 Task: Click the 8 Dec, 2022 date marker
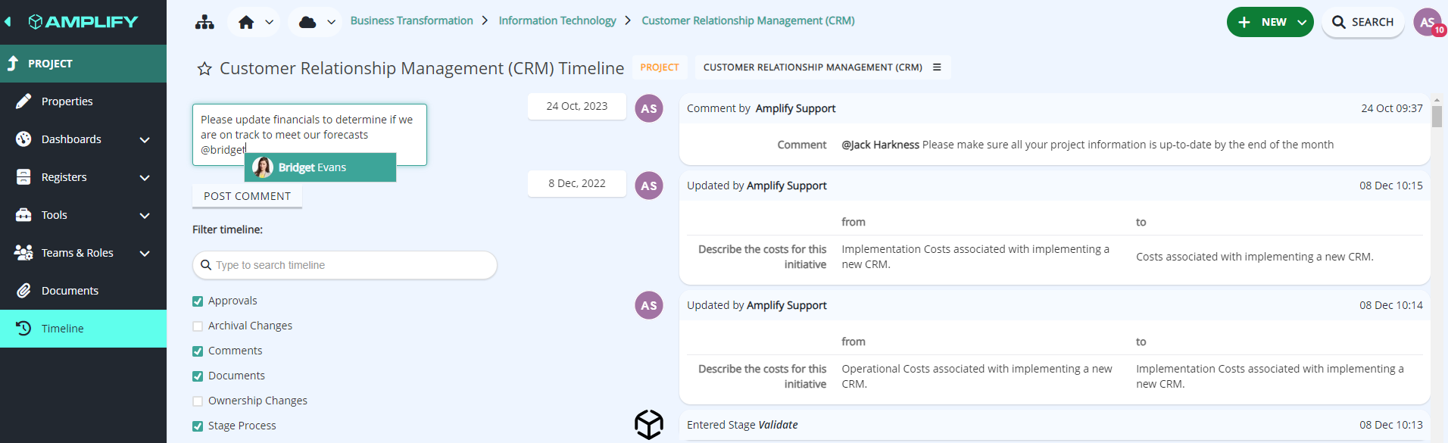(577, 183)
